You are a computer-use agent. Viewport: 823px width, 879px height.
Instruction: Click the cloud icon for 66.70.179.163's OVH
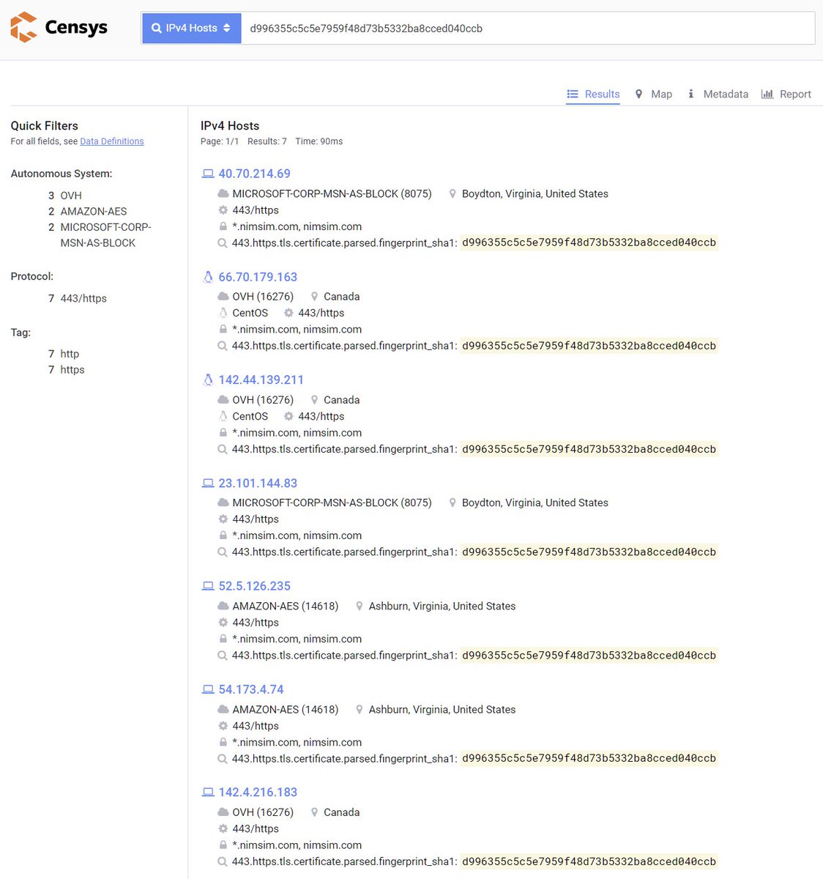(223, 297)
